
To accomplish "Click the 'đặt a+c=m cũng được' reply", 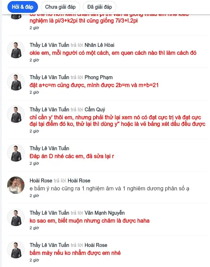I will click(x=94, y=85).
